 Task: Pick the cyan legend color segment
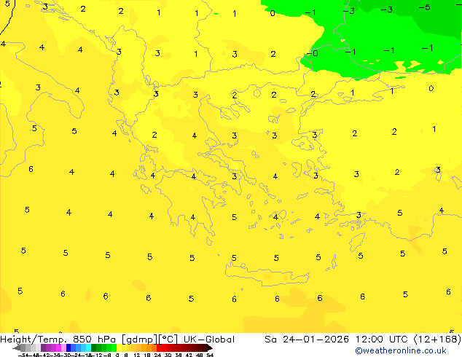click(x=88, y=348)
